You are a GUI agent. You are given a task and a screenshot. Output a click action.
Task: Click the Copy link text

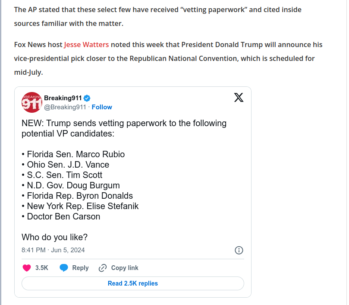(x=125, y=268)
